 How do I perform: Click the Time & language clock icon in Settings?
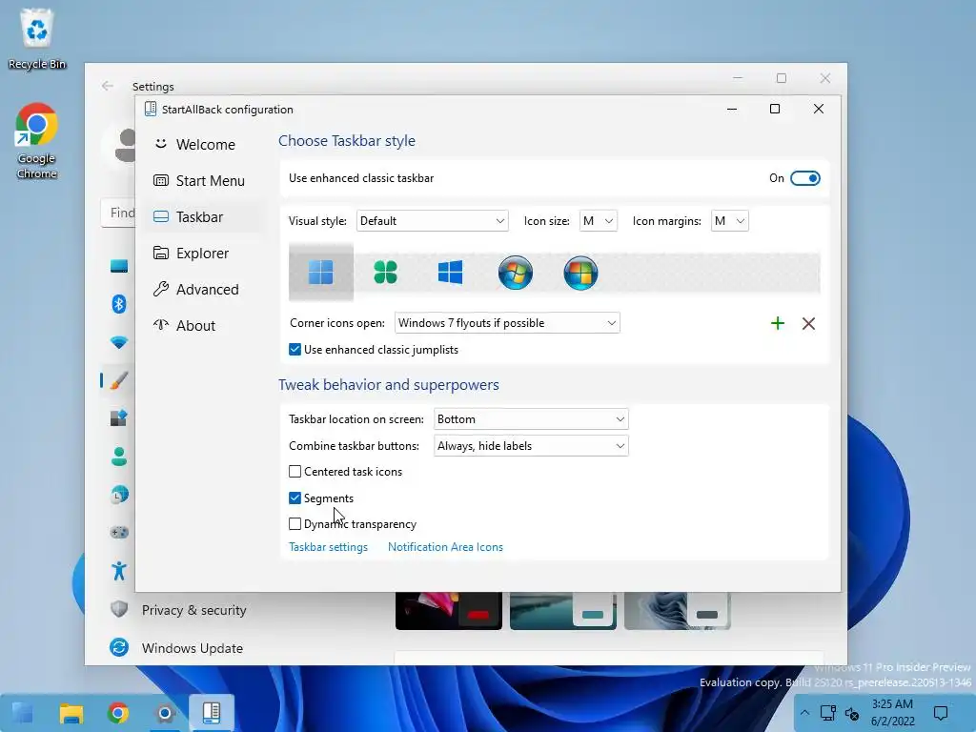pyautogui.click(x=119, y=495)
